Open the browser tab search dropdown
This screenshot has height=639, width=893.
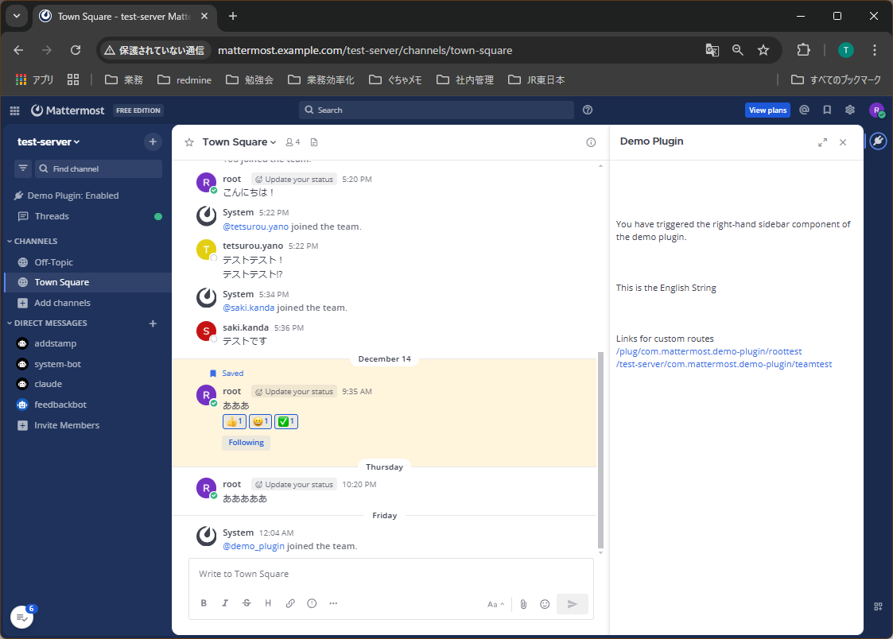click(17, 16)
